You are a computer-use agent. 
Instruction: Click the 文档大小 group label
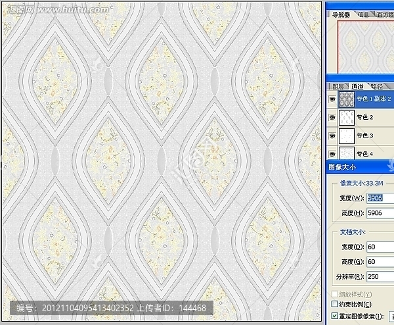[x=353, y=232]
